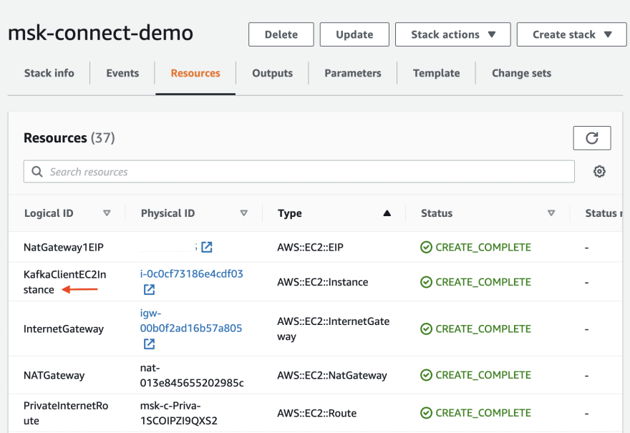Expand the Stack actions dropdown
This screenshot has height=433, width=630.
pos(453,34)
